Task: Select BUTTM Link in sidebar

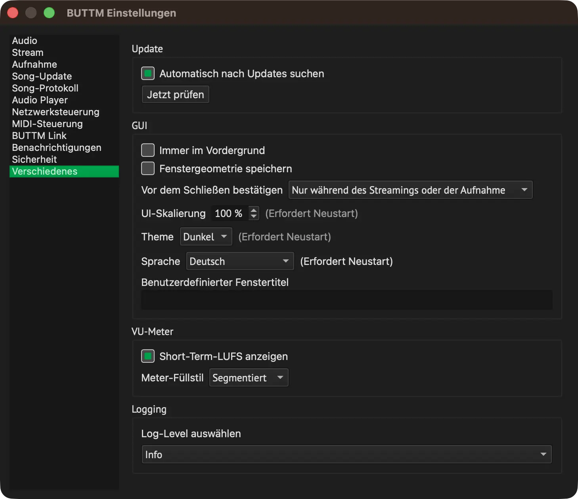Action: pyautogui.click(x=64, y=136)
